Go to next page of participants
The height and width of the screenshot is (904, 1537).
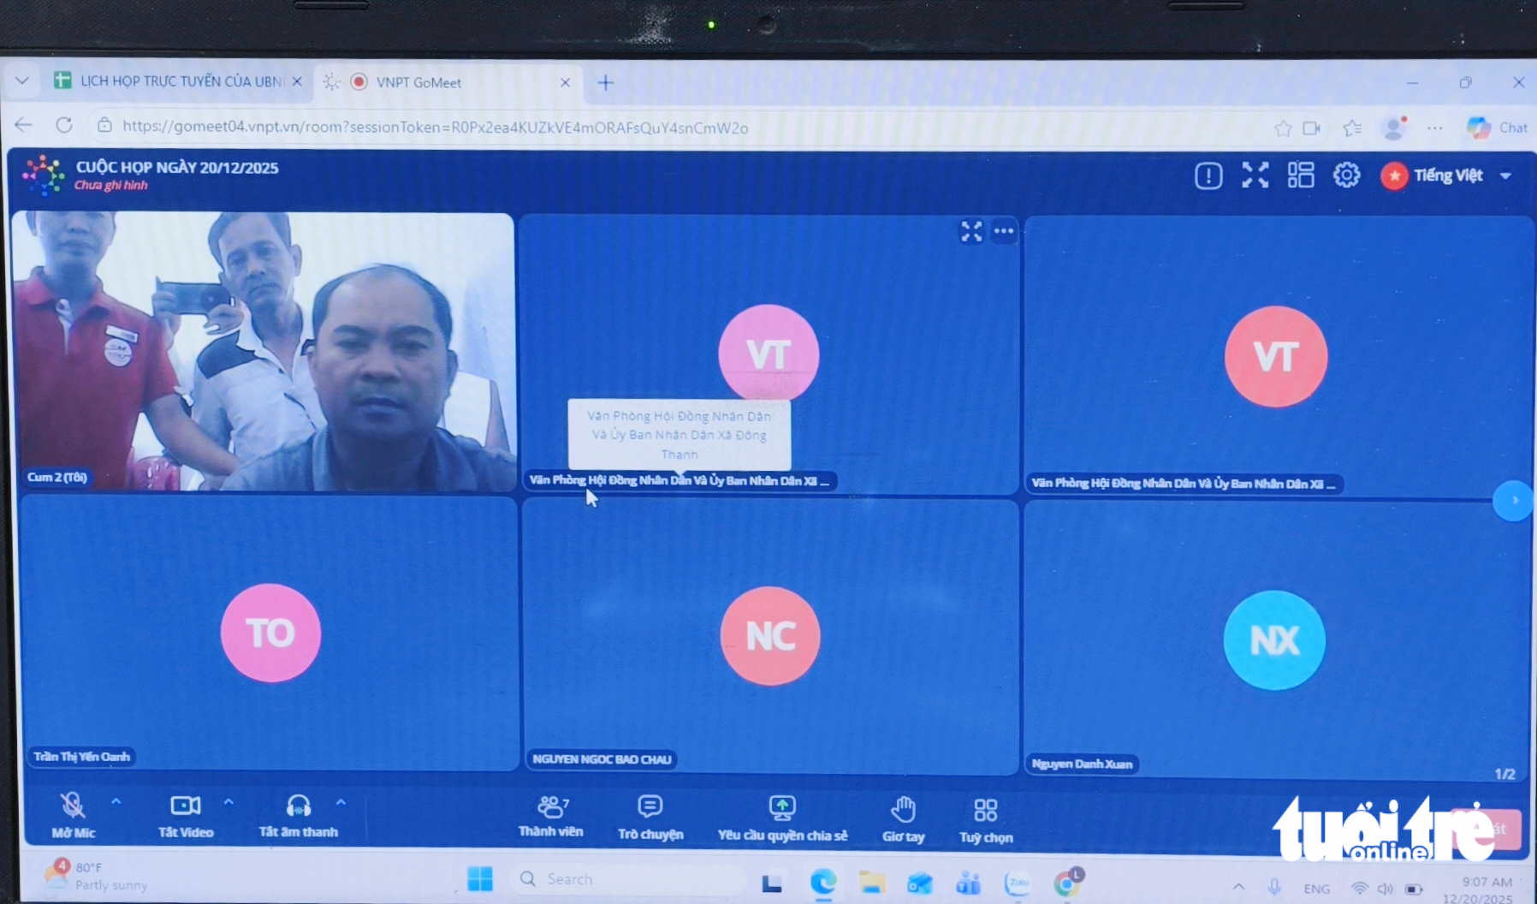tap(1513, 500)
